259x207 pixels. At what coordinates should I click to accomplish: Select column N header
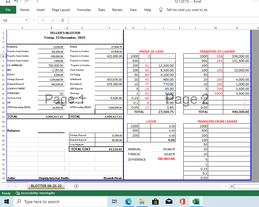(x=237, y=28)
